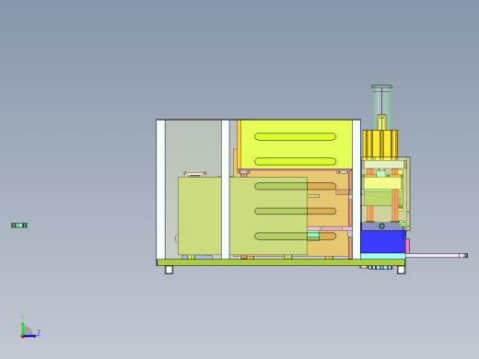The image size is (479, 359).
Task: Pick the yellow ribbed block under the cylinder
Action: (380, 144)
